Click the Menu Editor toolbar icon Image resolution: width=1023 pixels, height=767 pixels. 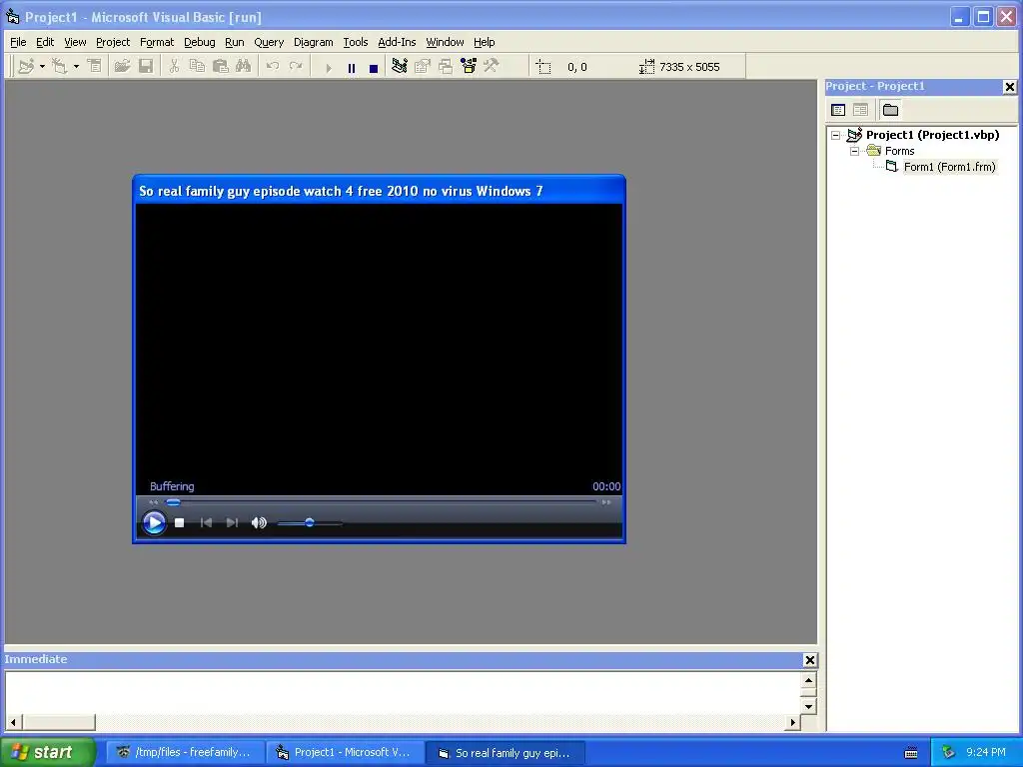(x=95, y=66)
